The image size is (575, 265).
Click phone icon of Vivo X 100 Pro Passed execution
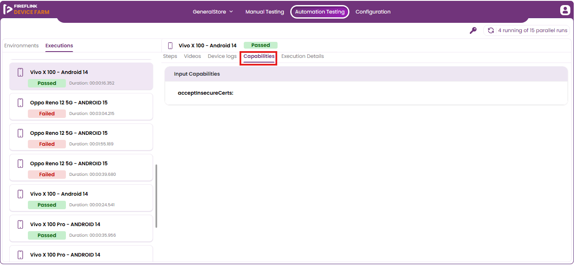[x=20, y=224]
